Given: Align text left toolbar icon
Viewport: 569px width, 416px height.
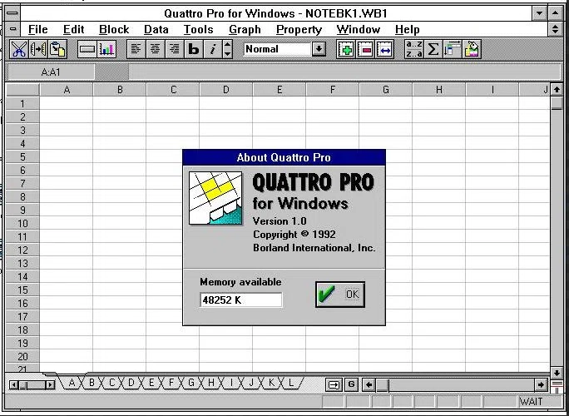Looking at the screenshot, I should pyautogui.click(x=136, y=49).
